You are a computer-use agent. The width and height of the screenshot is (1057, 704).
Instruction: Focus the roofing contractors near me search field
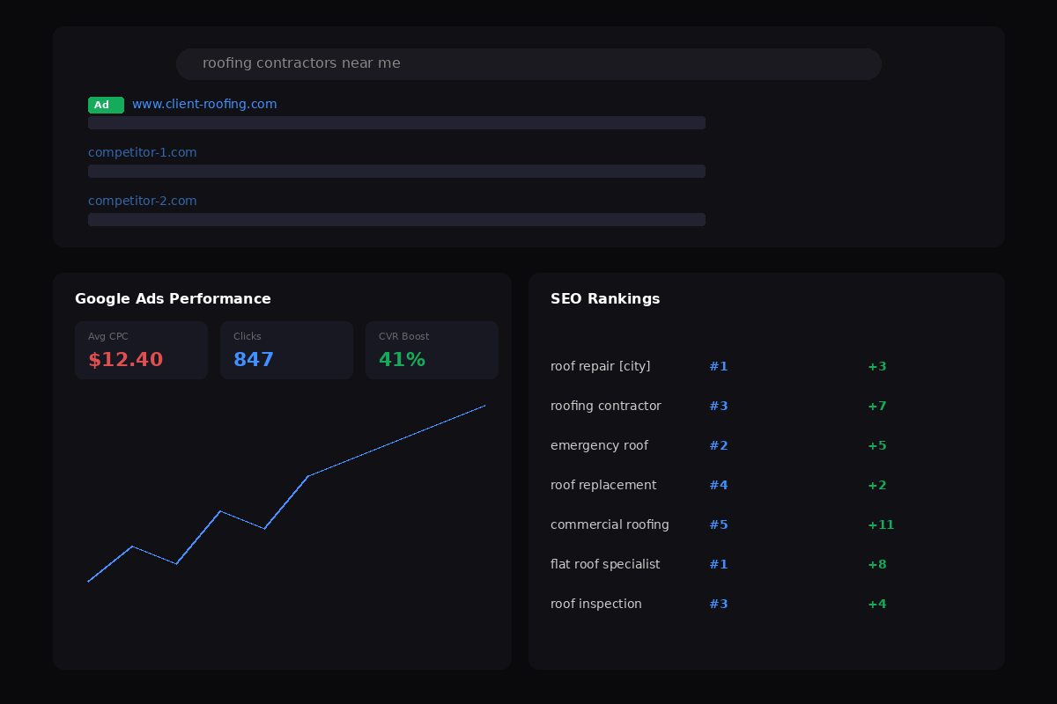pyautogui.click(x=528, y=64)
